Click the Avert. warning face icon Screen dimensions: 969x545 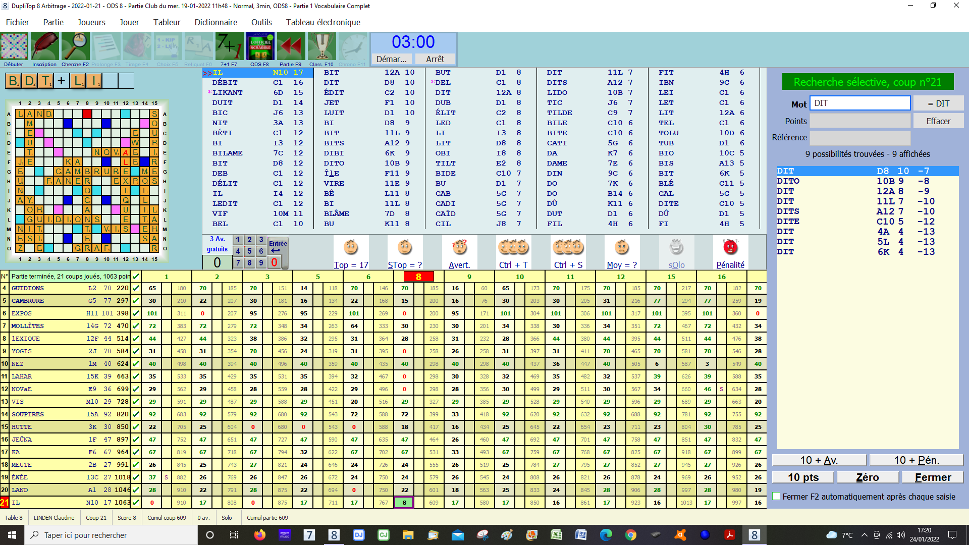(459, 248)
